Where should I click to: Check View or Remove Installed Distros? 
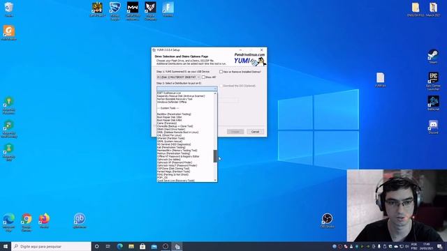coord(221,72)
